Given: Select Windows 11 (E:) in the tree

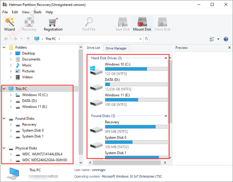Looking at the screenshot, I should pos(35,107).
